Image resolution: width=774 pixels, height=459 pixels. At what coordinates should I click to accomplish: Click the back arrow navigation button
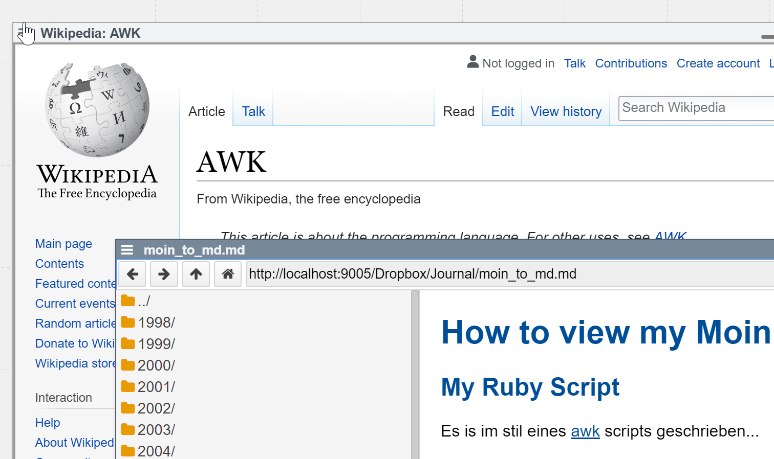click(133, 274)
